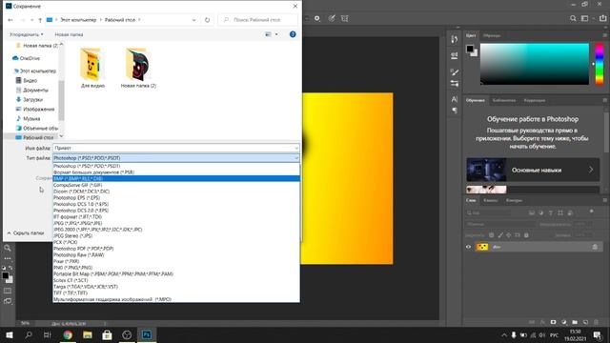
Task: Toggle visibility of the Фон layer
Action: [x=468, y=247]
